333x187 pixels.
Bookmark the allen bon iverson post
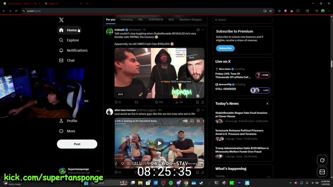[x=197, y=172]
